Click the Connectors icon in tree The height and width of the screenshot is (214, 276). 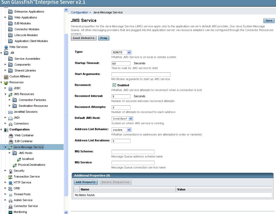[x=10, y=124]
